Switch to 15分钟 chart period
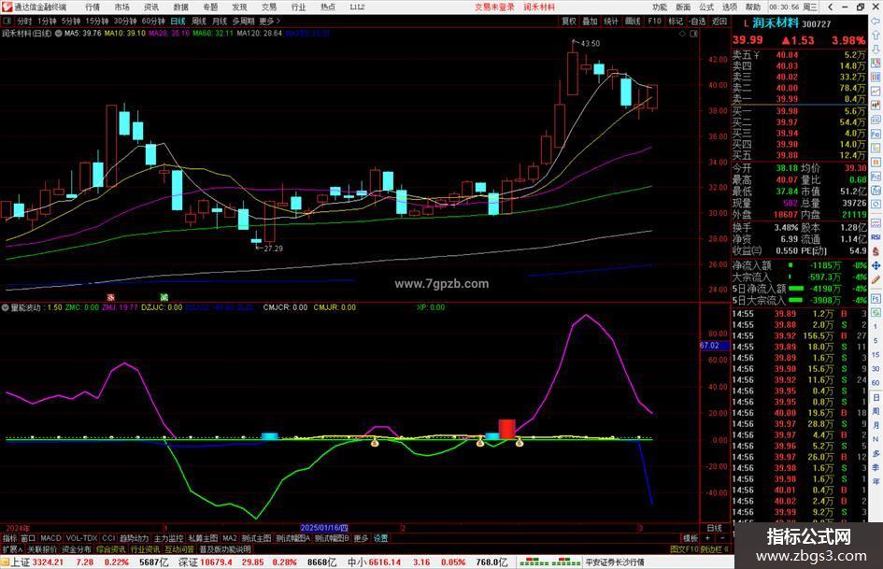Screen dimensions: 883x569 pos(96,21)
